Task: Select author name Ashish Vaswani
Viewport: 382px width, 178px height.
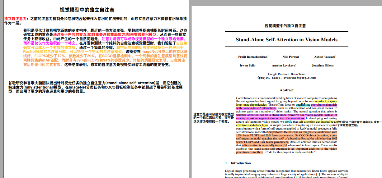Action: coord(325,57)
